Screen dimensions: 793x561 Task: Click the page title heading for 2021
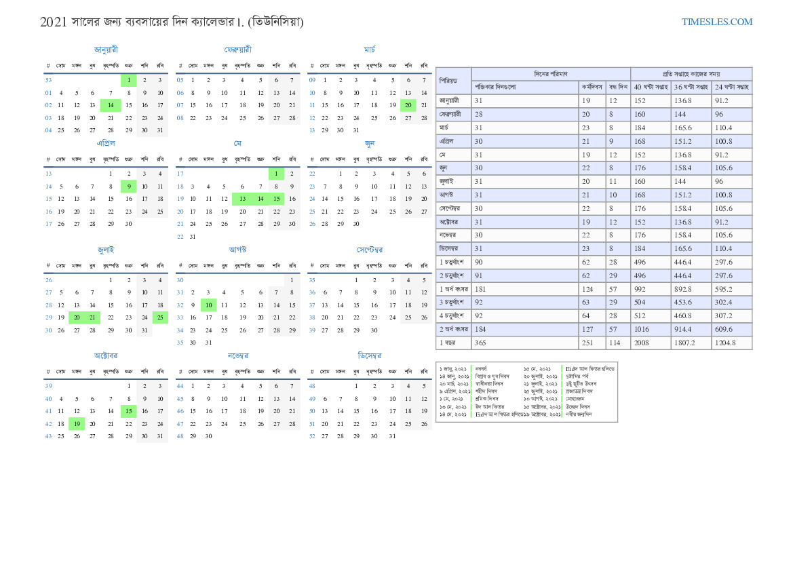pos(172,22)
